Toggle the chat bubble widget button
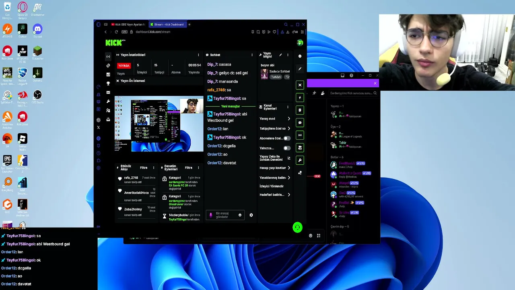515x290 pixels. pyautogui.click(x=300, y=122)
